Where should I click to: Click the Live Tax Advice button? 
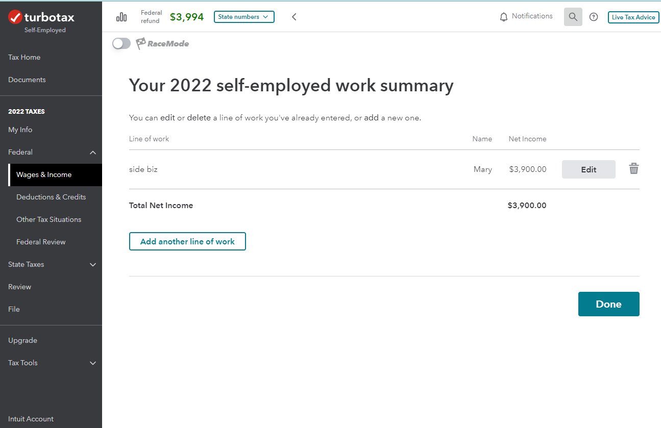(x=633, y=17)
